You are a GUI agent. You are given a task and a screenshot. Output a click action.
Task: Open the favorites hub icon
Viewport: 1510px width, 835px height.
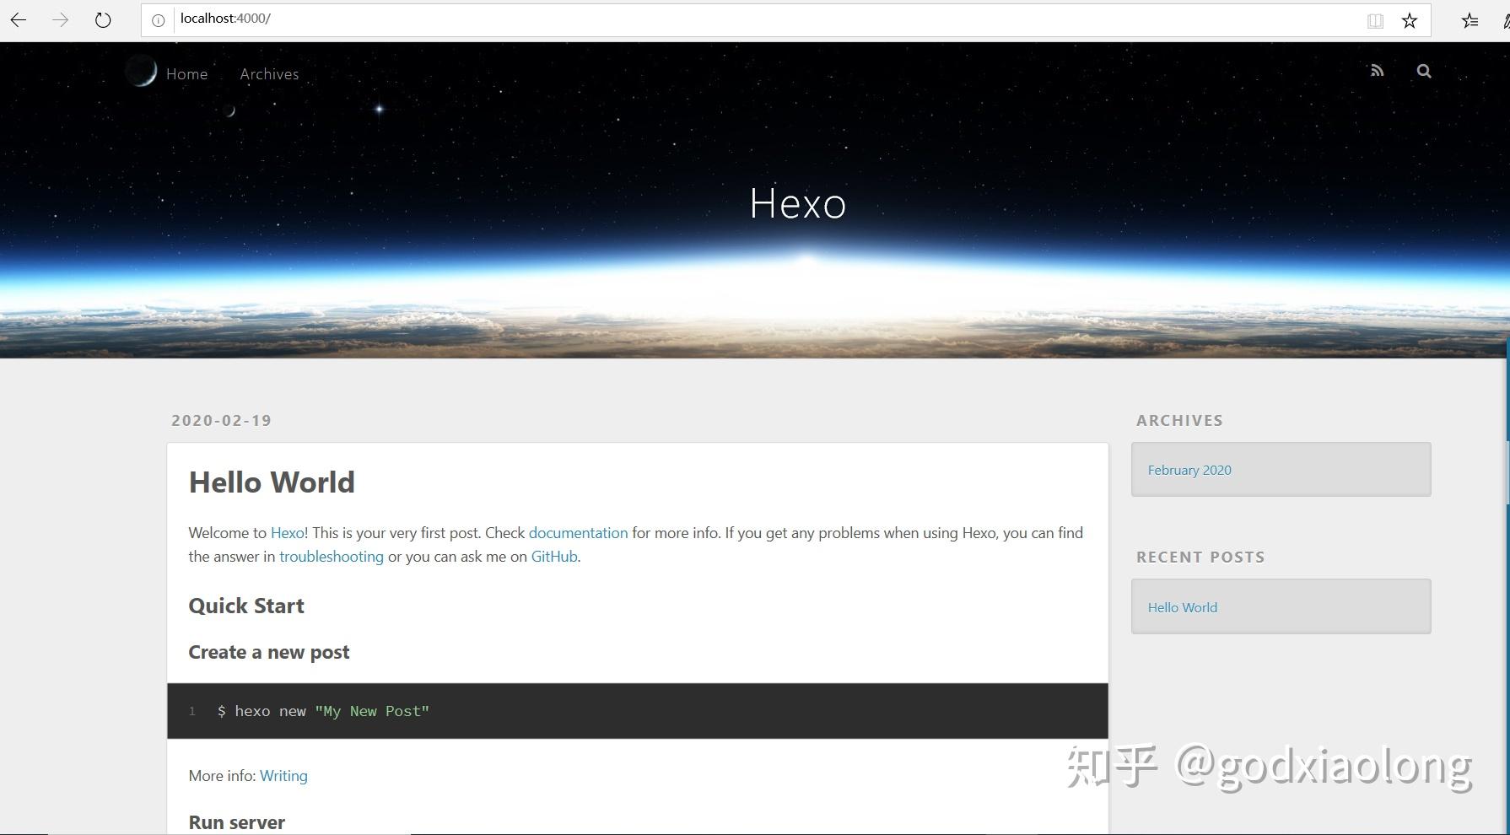(x=1470, y=19)
